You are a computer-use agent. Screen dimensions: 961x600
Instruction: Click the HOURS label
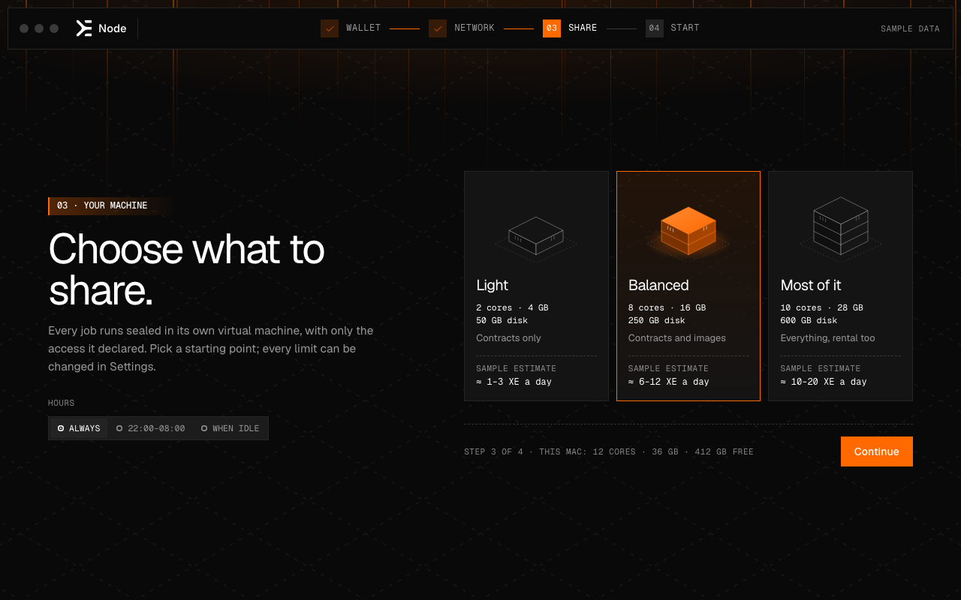point(62,403)
